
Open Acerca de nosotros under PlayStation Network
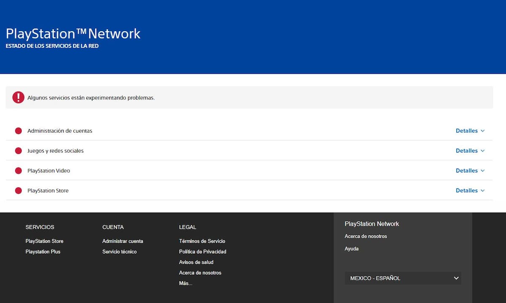tap(366, 236)
